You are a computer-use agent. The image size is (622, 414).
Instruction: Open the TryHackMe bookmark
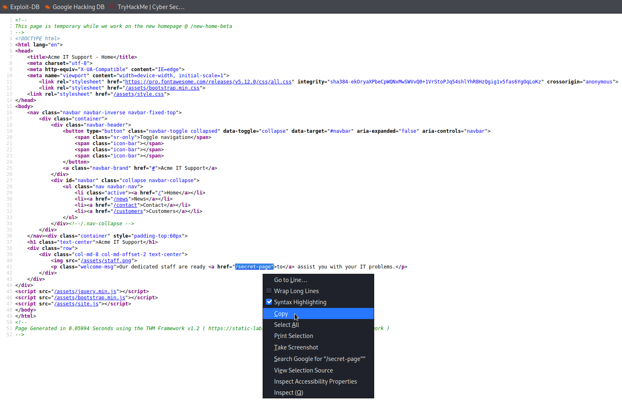click(x=147, y=7)
